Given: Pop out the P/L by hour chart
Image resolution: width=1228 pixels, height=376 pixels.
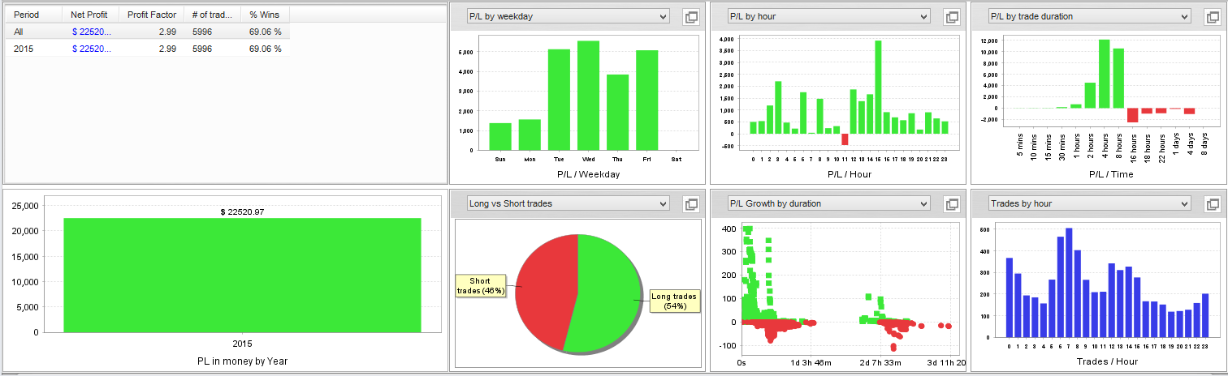Looking at the screenshot, I should click(951, 17).
